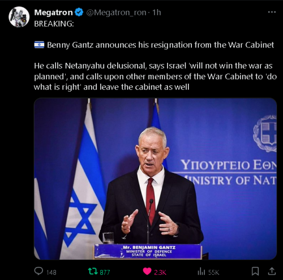The height and width of the screenshot is (280, 283).
Task: Click the share upload arrow icon
Action: [272, 271]
